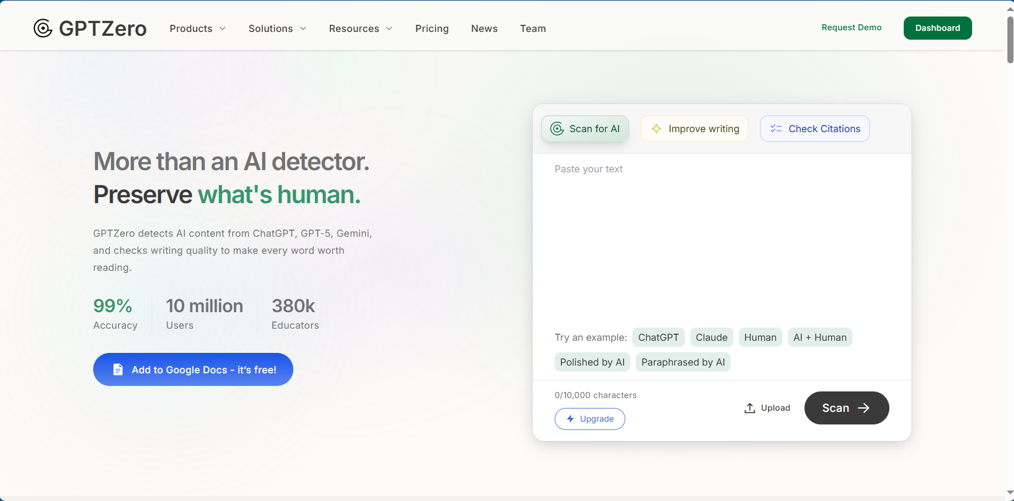Try the Claude example
This screenshot has height=501, width=1014.
tap(711, 337)
